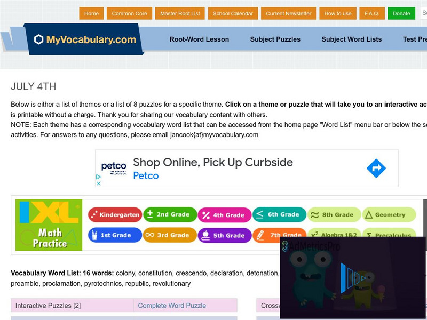Viewport: 427px width, 320px height.
Task: Click the Interactive Puzzles [2] cell
Action: 72,305
